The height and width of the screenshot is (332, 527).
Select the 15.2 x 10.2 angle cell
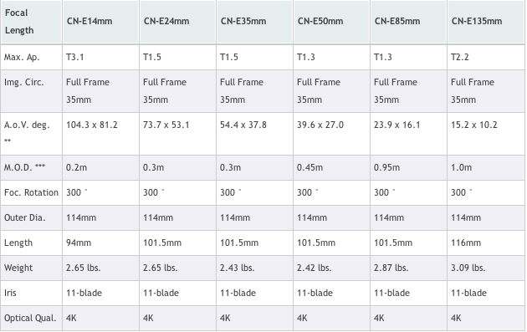click(x=486, y=134)
